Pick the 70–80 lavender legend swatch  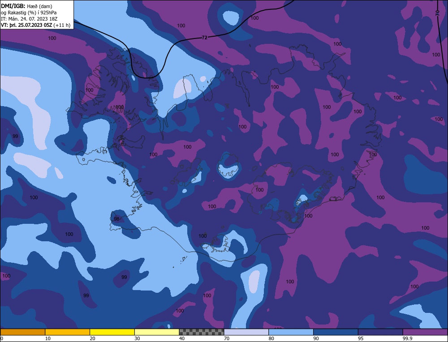[246, 332]
